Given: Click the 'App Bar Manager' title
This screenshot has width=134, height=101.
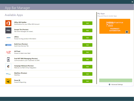Looking at the screenshot, I should tap(18, 8).
